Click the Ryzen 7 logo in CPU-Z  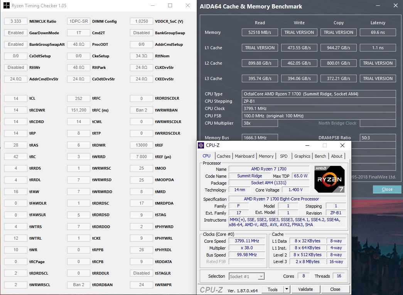point(329,179)
